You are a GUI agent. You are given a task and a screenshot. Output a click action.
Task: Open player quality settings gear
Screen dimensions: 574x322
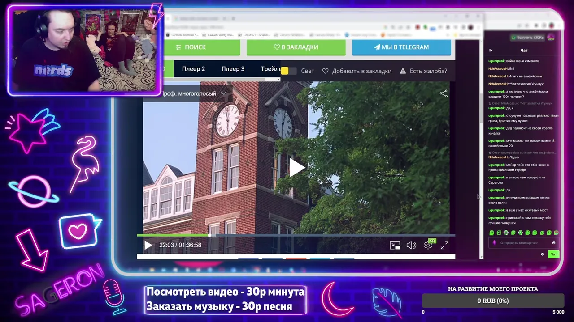[x=428, y=245]
